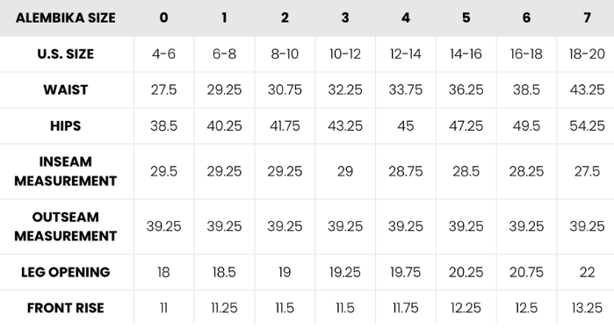Click the hips value 54.25
The image size is (614, 329).
[x=587, y=126]
